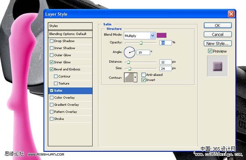Open the contour curve thumbnail editor
This screenshot has height=160, width=246.
pos(129,78)
